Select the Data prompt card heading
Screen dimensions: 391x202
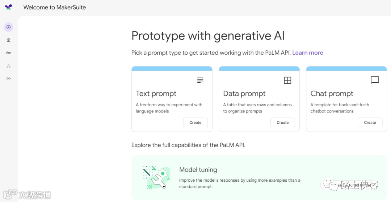(244, 94)
